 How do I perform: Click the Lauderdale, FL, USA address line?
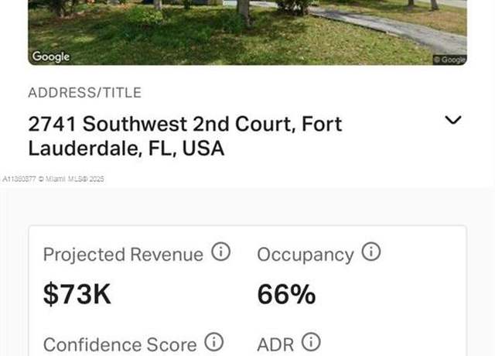tap(126, 148)
